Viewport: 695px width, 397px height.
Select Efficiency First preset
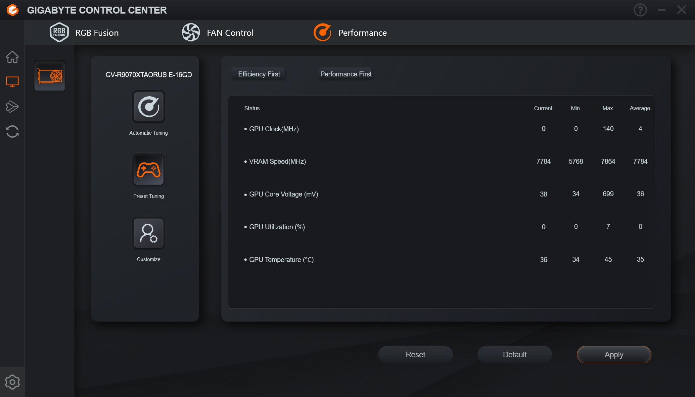coord(259,74)
